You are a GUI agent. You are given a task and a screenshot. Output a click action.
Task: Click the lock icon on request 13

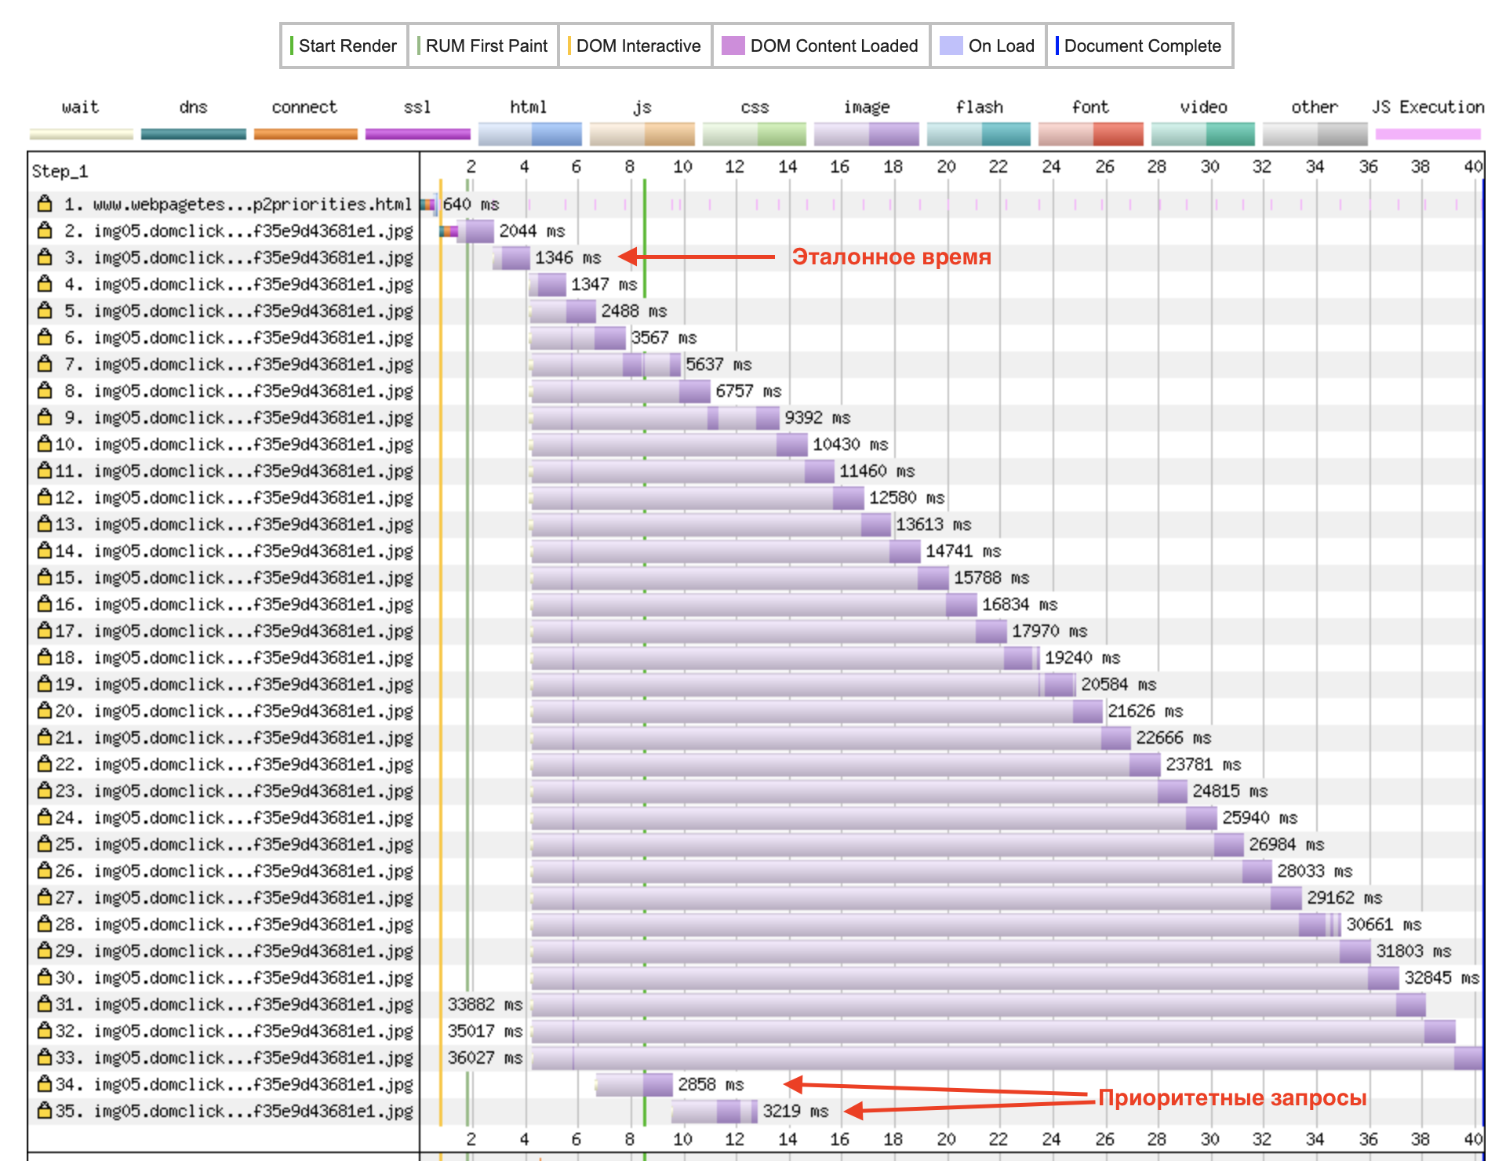click(45, 524)
